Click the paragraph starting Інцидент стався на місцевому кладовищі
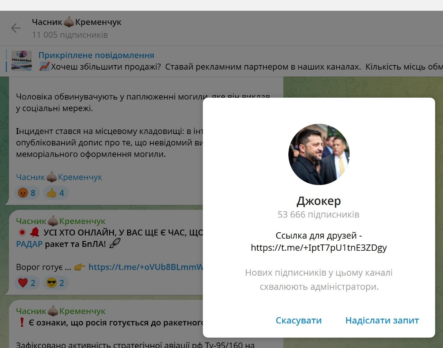 point(110,142)
